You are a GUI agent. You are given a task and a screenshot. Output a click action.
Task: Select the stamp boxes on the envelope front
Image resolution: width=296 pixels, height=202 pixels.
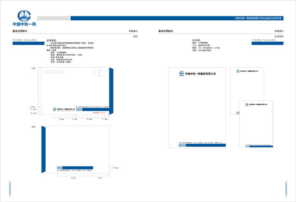pyautogui.click(x=99, y=73)
